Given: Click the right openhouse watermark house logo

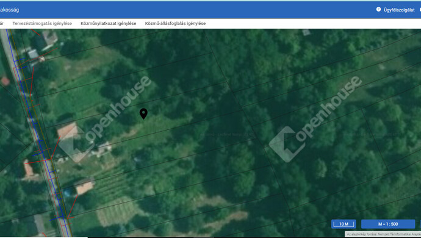Looking at the screenshot, I should [x=287, y=144].
